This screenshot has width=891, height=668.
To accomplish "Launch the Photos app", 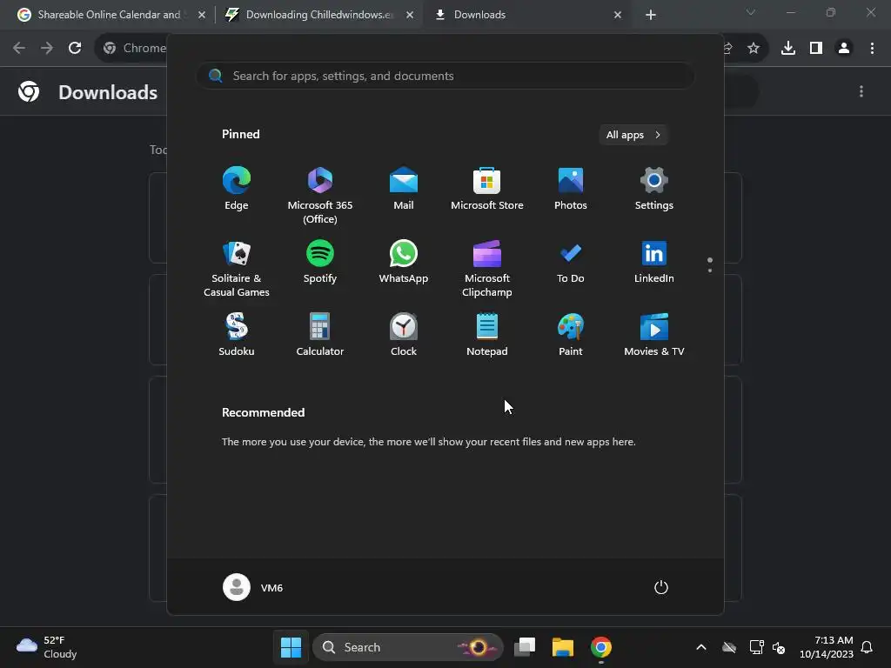I will pyautogui.click(x=571, y=189).
